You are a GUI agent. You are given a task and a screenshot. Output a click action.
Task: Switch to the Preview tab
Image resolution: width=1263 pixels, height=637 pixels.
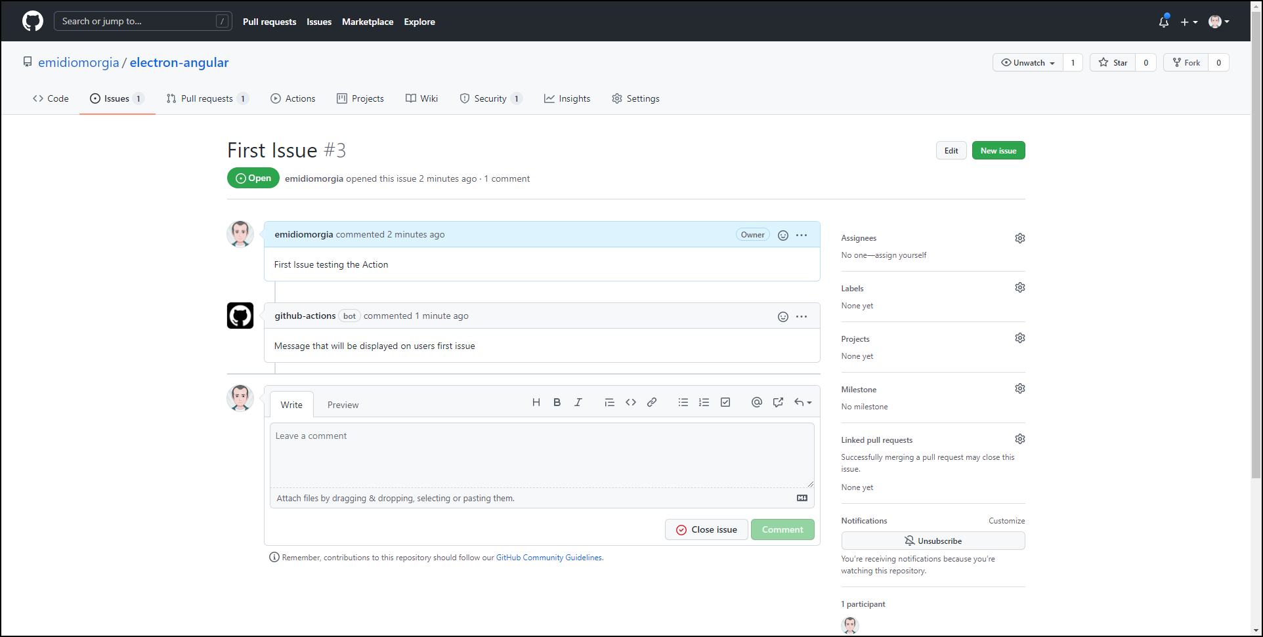(343, 405)
